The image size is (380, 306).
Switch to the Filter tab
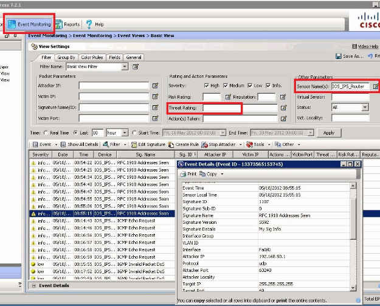click(46, 57)
